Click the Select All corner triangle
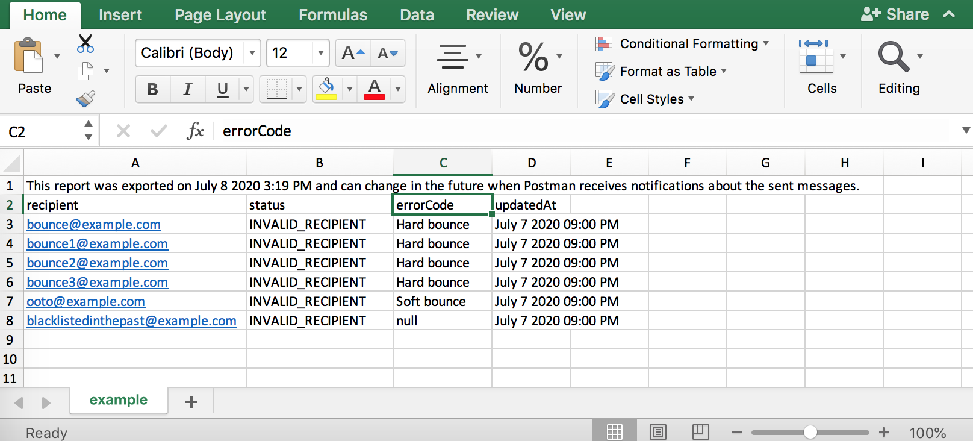This screenshot has width=973, height=441. 12,163
